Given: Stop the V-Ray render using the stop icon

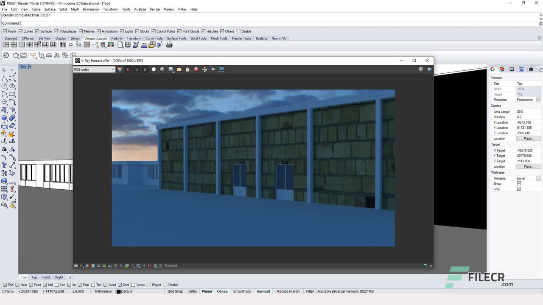Looking at the screenshot, I should click(196, 69).
